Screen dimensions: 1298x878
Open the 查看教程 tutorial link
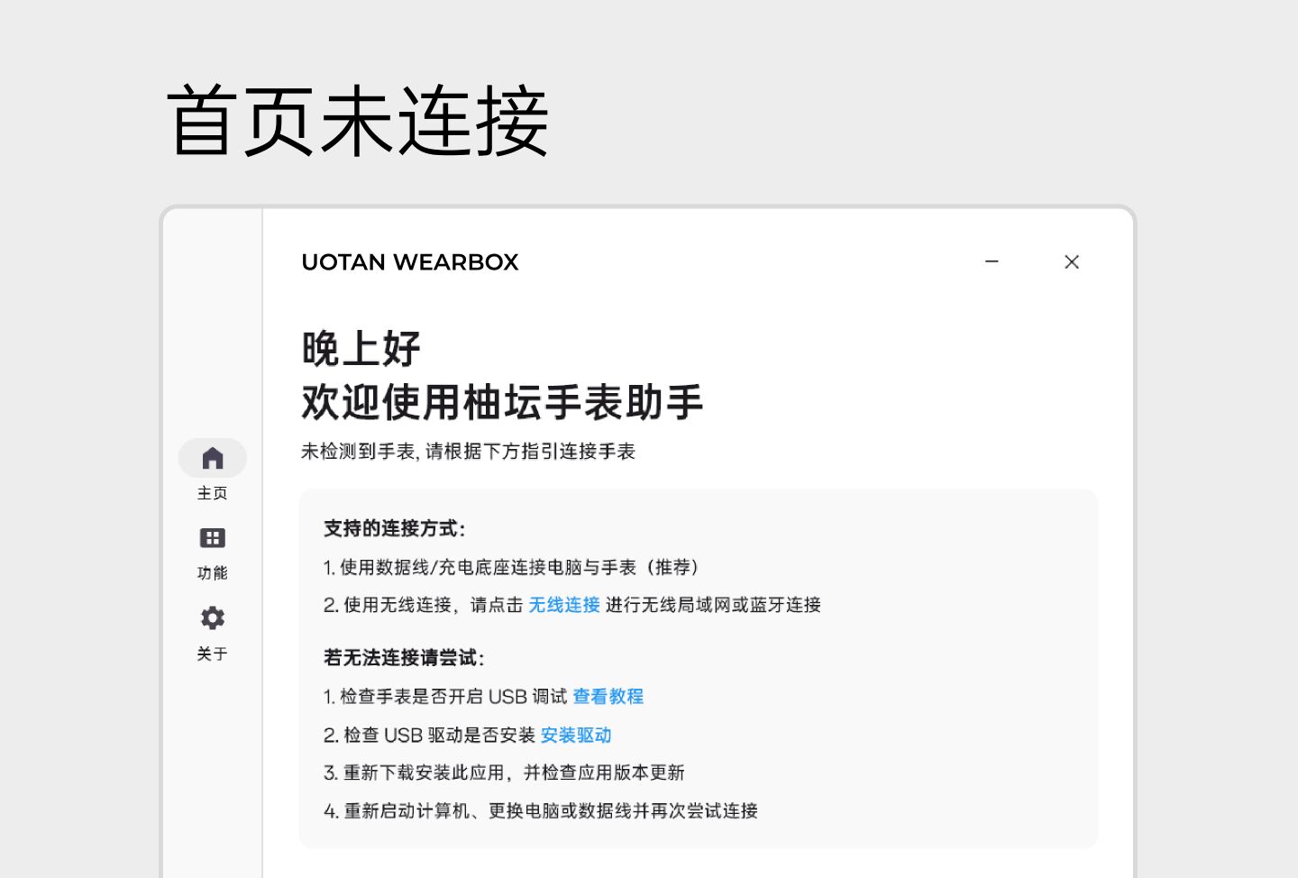608,697
